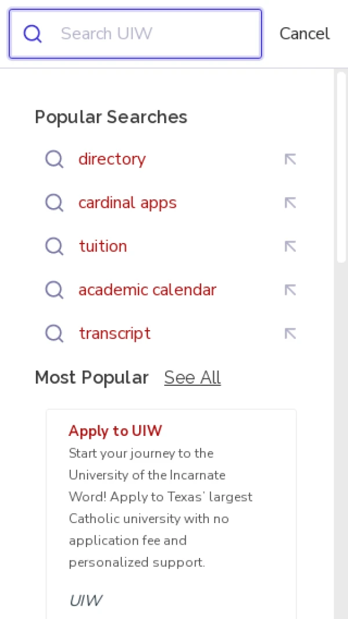Search for directory suggestion
The width and height of the screenshot is (348, 619).
click(112, 159)
